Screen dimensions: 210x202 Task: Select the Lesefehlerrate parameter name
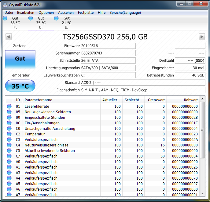coord(37,107)
